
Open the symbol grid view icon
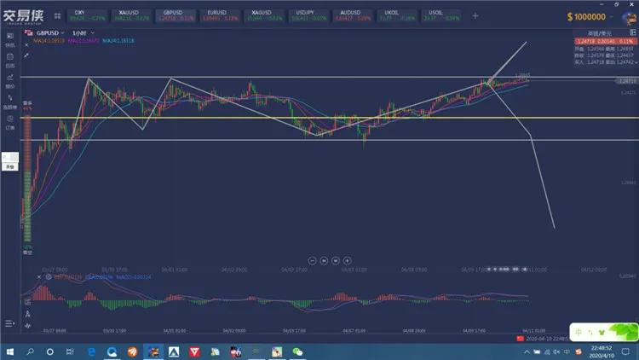57,16
